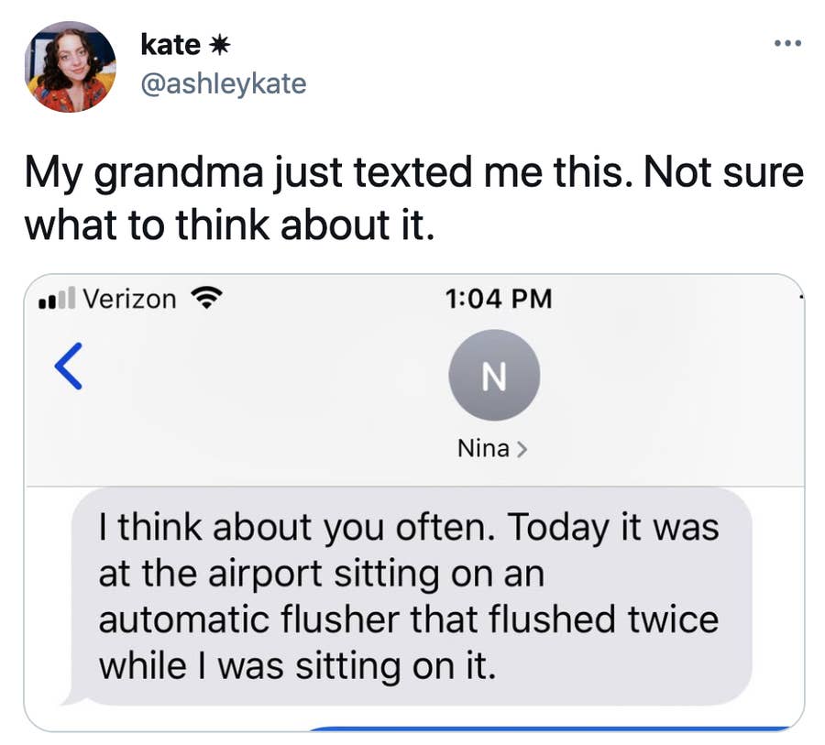Tap the gray "N" avatar for Nina
Image resolution: width=825 pixels, height=745 pixels.
[494, 375]
